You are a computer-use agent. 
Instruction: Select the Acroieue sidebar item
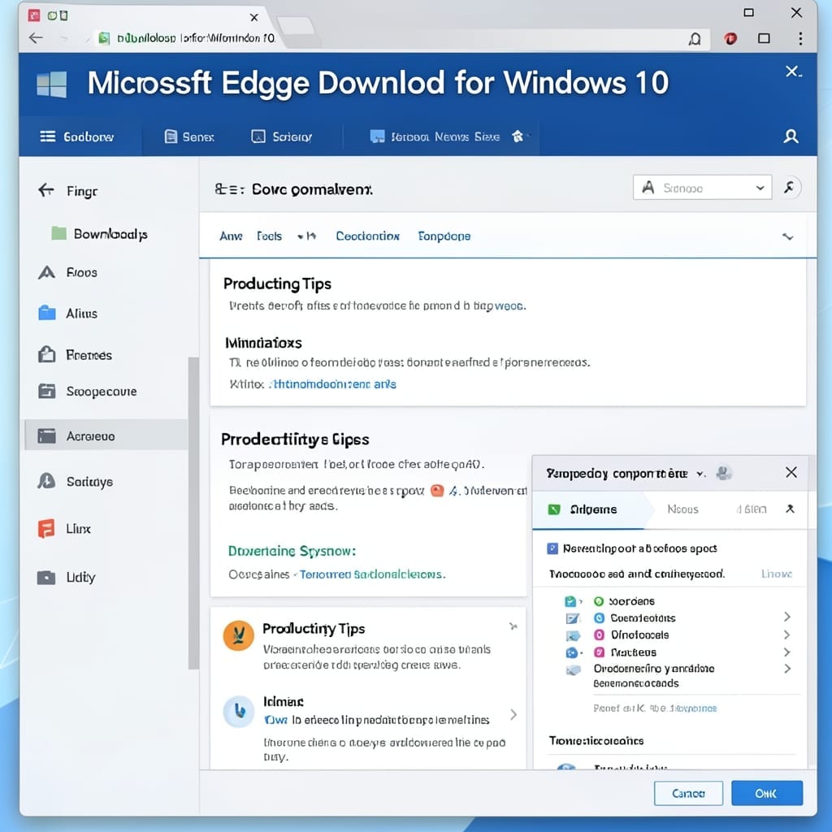106,435
